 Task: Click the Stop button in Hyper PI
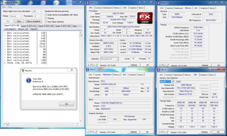coord(19,21)
